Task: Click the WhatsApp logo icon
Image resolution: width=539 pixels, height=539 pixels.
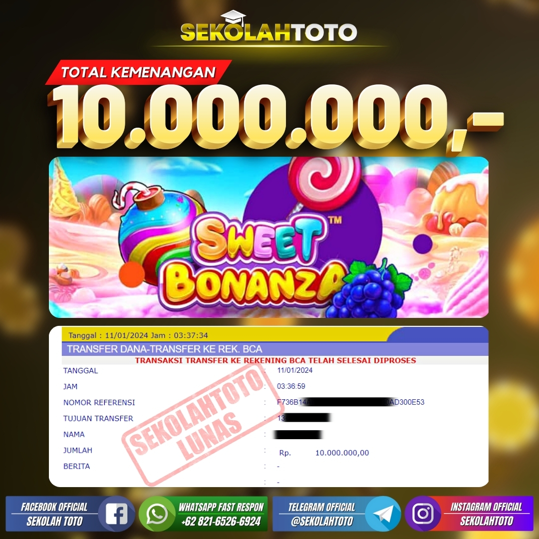Action: pyautogui.click(x=157, y=514)
